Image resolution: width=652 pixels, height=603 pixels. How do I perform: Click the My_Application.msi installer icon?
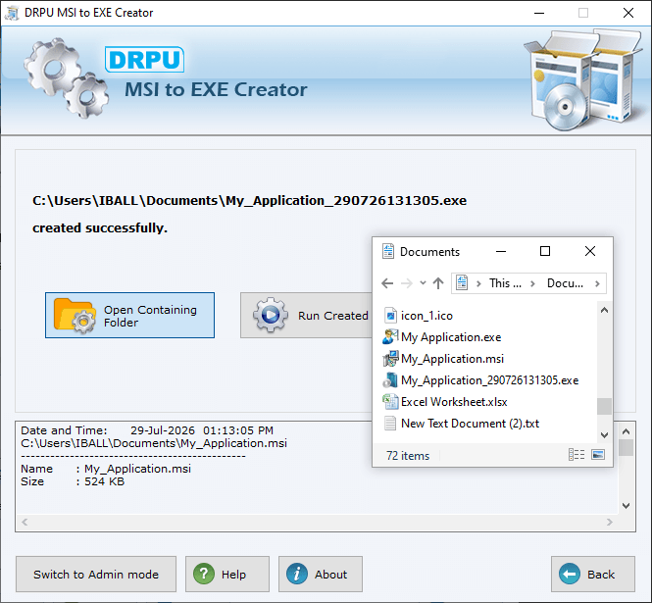point(390,359)
